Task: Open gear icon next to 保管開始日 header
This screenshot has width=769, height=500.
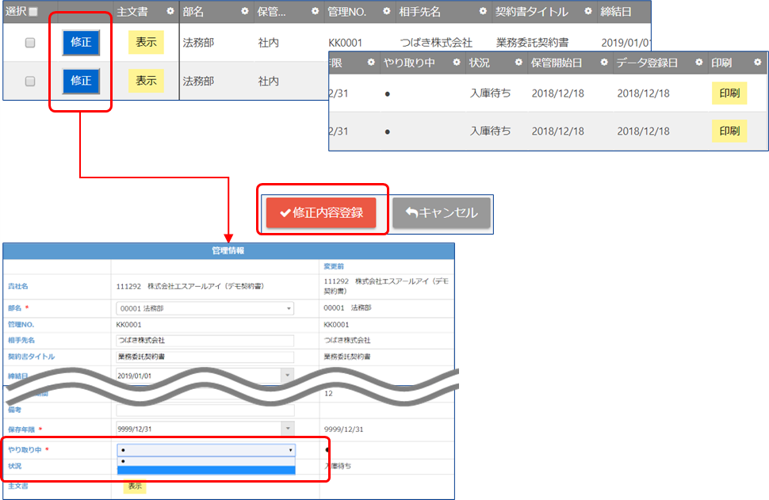Action: pos(603,63)
